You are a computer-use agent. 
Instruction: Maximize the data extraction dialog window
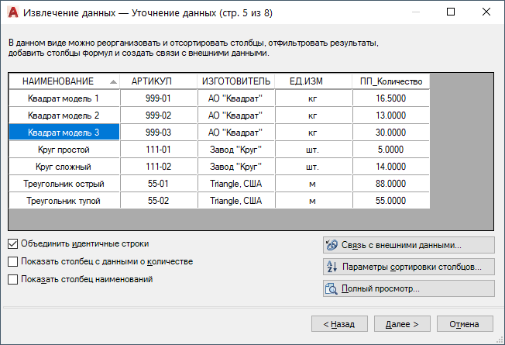451,12
